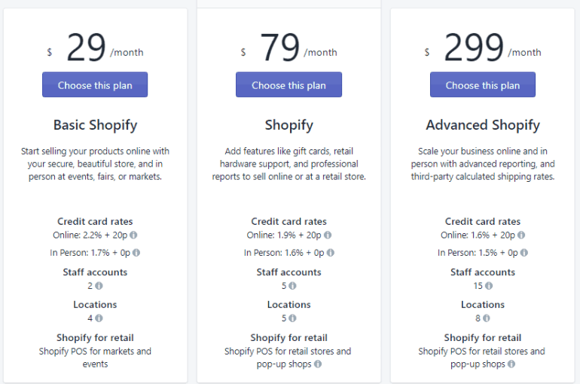Screen dimensions: 580x384
Task: Open info icon for Basic in-person rate 1.7%
Action: coord(136,253)
